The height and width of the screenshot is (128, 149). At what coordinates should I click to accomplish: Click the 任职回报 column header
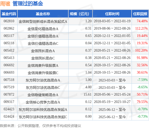pos(140,14)
